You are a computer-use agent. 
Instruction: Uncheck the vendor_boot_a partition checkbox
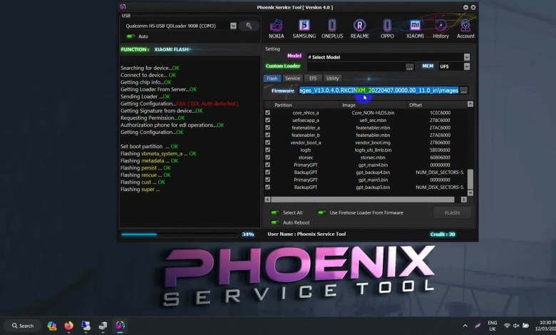click(x=268, y=143)
